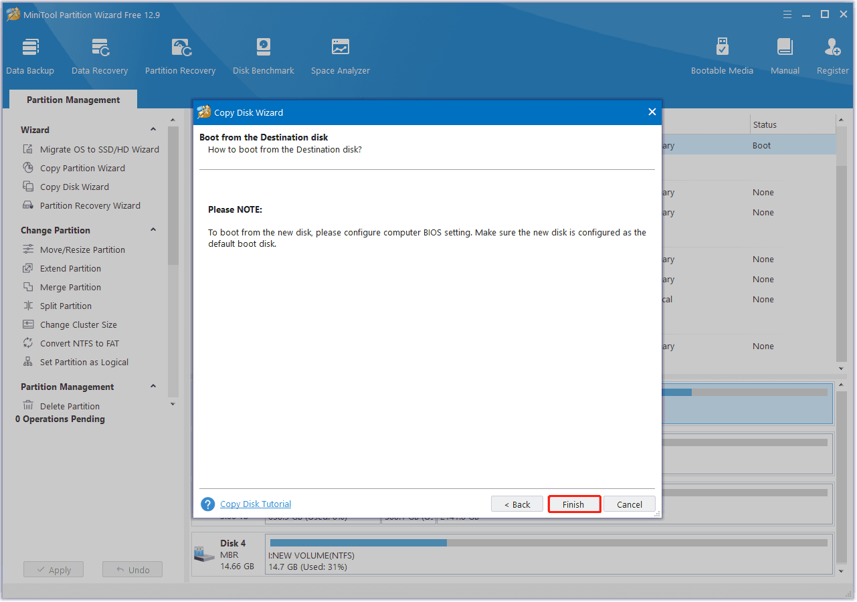Select the Merge Partition text

click(x=70, y=287)
